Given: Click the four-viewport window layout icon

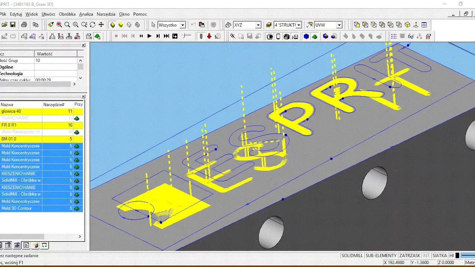Looking at the screenshot, I should click(x=424, y=25).
